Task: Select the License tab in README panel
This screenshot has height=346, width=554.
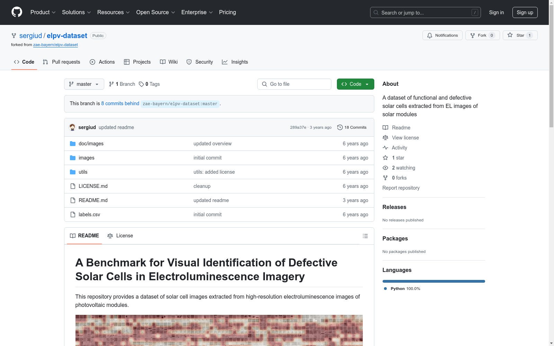Action: tap(120, 236)
